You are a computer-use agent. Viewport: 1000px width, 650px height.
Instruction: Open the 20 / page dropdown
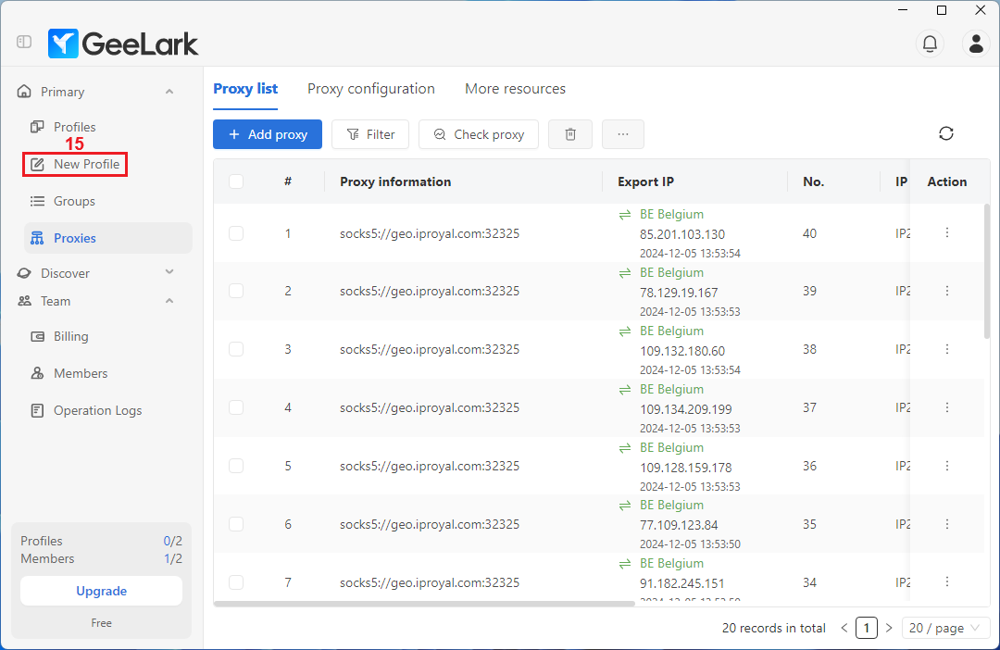(x=944, y=628)
